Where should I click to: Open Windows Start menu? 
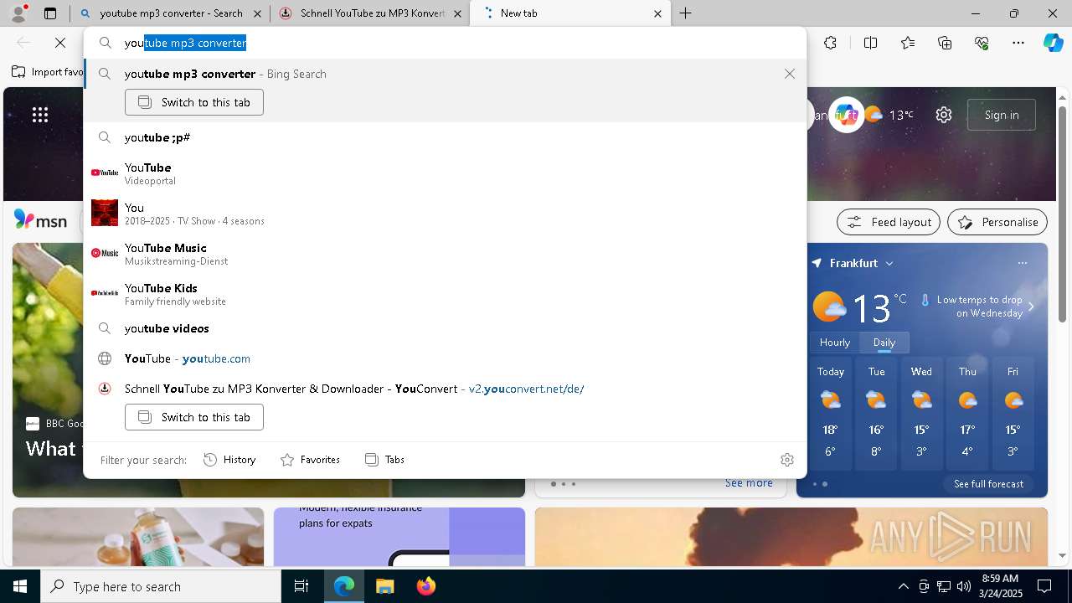pos(20,586)
